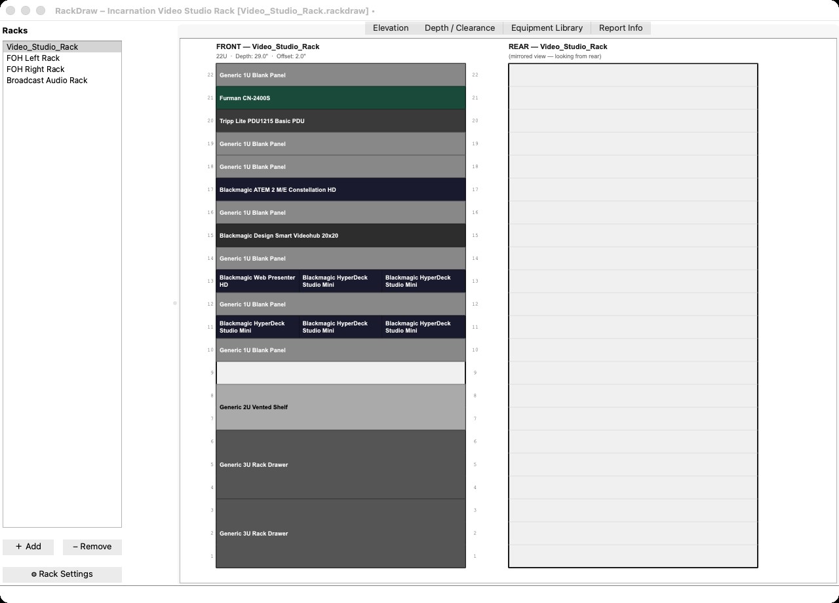Click the blank panel at U18
The width and height of the screenshot is (839, 603).
[341, 167]
